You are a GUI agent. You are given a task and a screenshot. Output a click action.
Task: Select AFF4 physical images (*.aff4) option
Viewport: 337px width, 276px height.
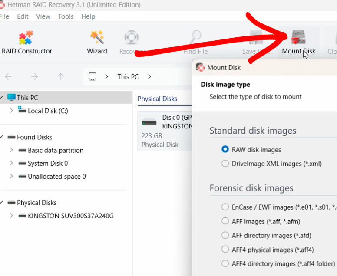(x=225, y=250)
